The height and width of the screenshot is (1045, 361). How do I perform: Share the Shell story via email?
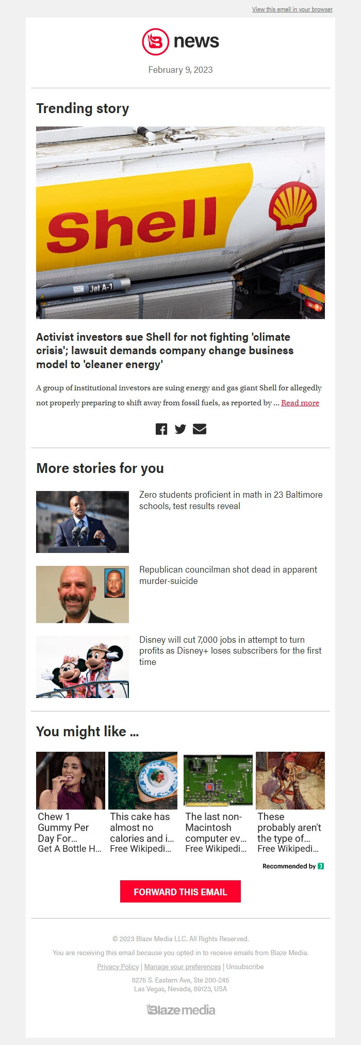click(x=200, y=429)
